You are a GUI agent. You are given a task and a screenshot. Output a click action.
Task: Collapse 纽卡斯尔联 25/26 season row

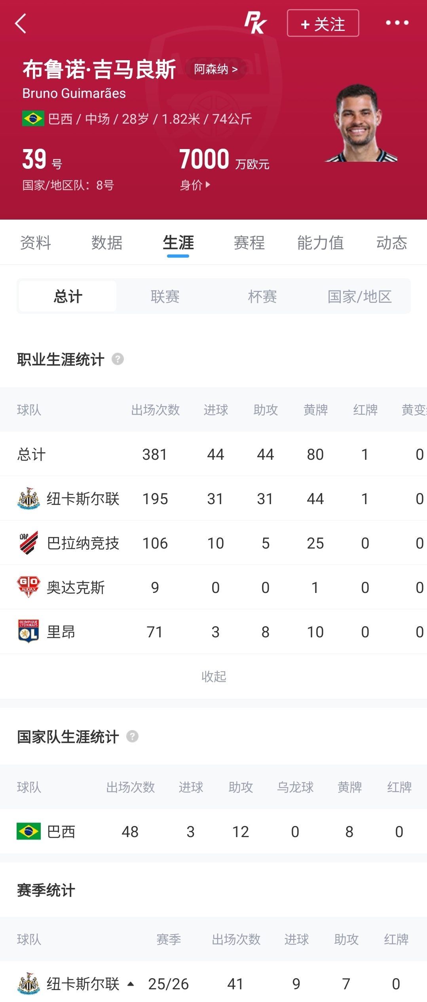coord(131,984)
